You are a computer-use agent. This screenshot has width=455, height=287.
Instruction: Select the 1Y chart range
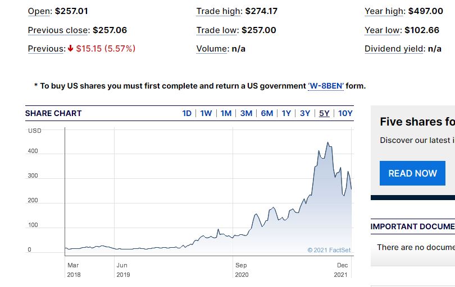click(286, 113)
